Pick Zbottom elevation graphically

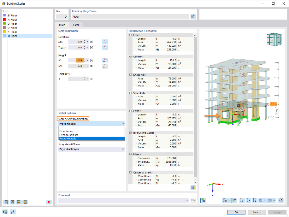tap(105, 48)
